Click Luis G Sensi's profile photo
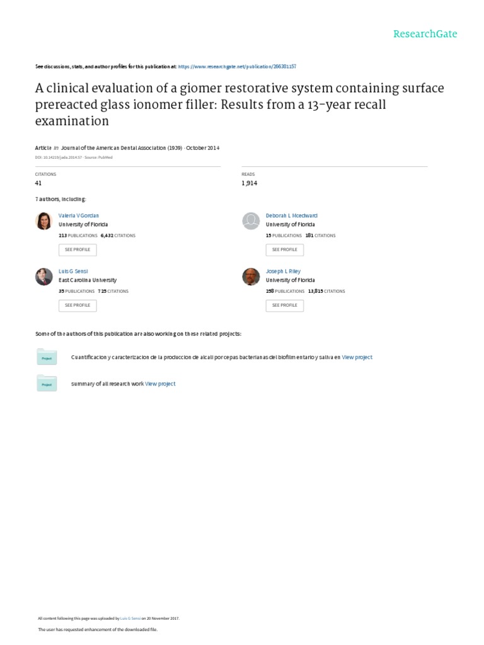This screenshot has width=484, height=645. point(44,277)
